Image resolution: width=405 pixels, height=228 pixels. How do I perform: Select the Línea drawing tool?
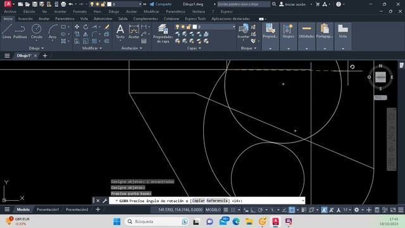[x=7, y=32]
